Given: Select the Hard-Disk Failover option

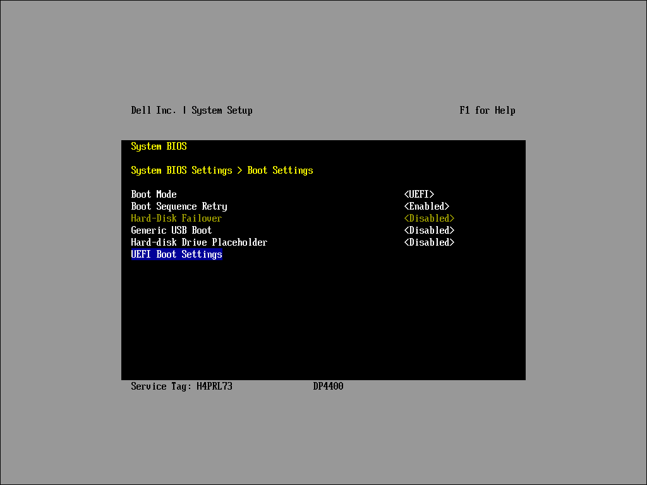Looking at the screenshot, I should coord(176,218).
